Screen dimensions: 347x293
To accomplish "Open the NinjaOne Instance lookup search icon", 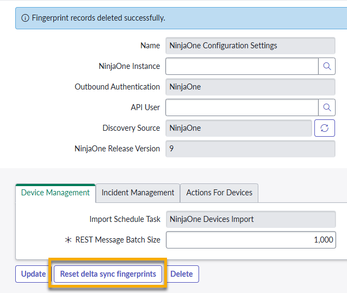I will (327, 66).
